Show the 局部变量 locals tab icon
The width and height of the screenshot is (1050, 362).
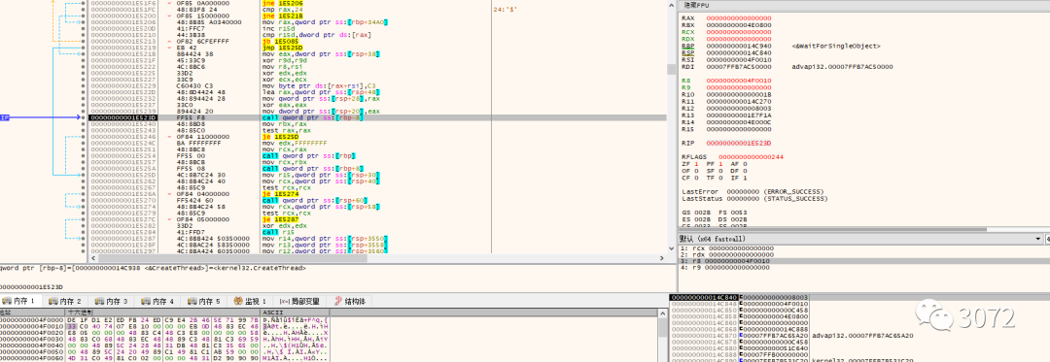pos(284,301)
